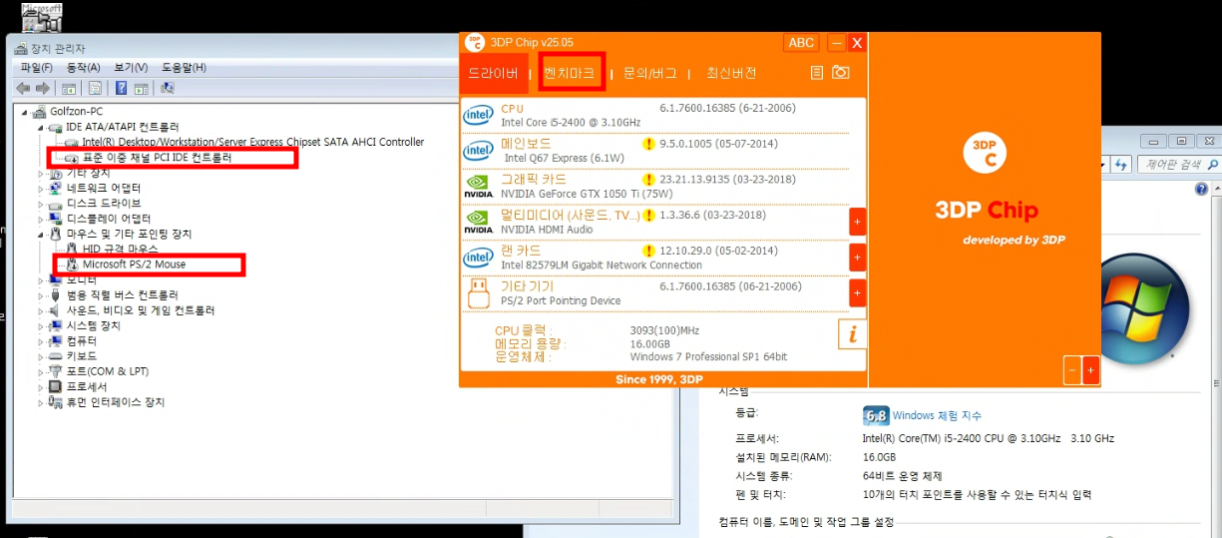
Task: Click the blue Help icon in Device Manager toolbar
Action: tap(121, 89)
